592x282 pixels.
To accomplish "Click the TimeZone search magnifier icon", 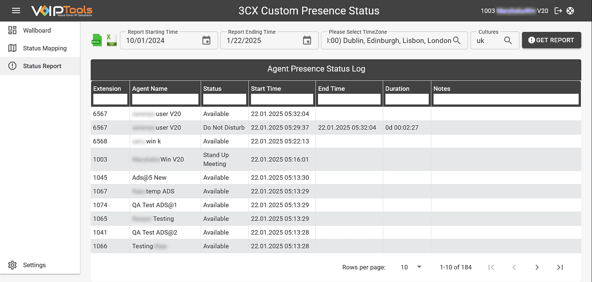I will pos(457,40).
